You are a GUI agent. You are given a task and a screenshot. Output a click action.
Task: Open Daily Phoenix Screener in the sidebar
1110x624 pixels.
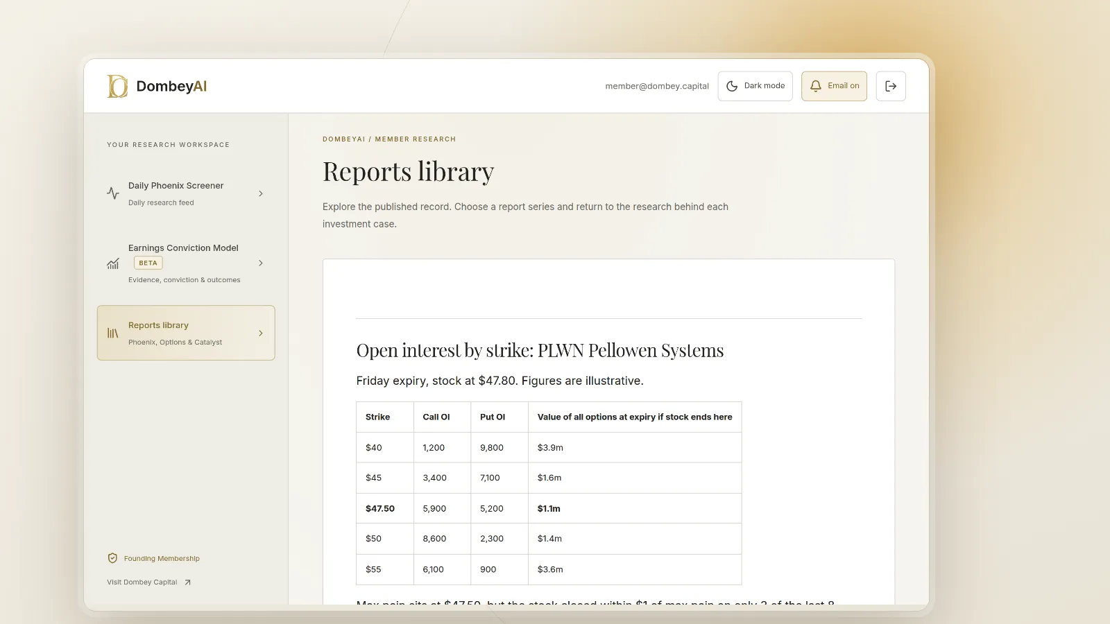pos(186,193)
